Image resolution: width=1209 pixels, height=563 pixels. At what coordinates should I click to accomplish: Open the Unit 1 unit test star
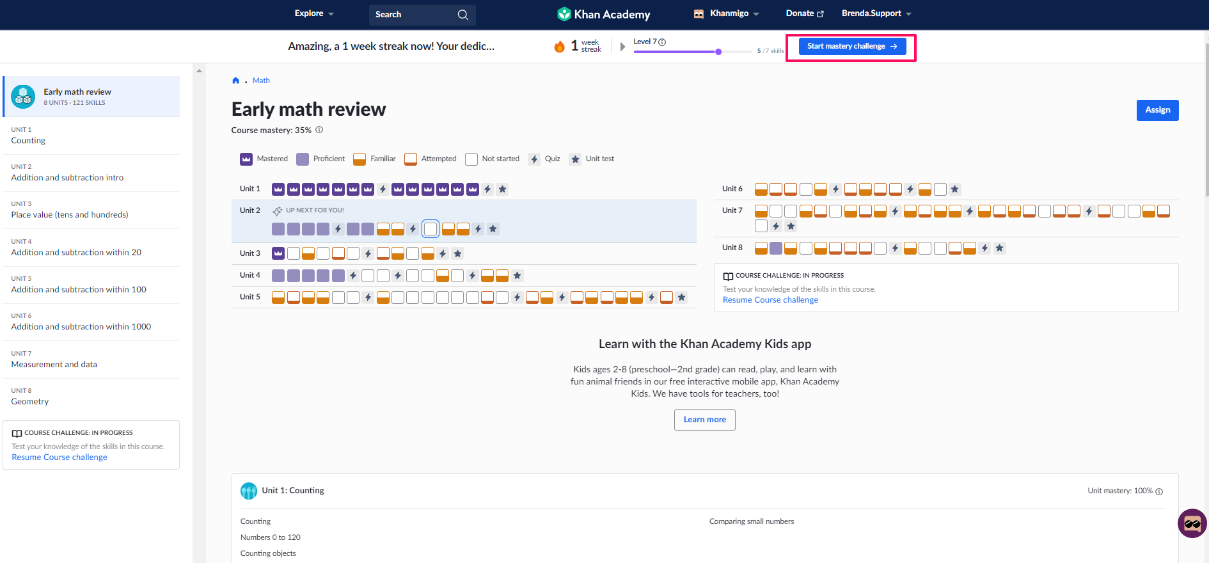(503, 189)
